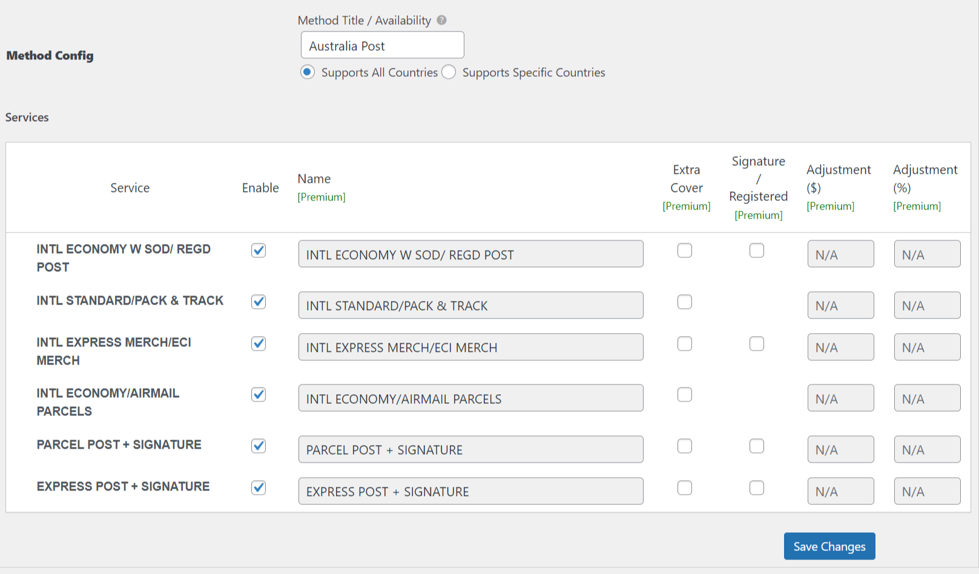This screenshot has width=979, height=574.
Task: Tick Extra Cover for INTL ECONOMY/AIRMAIL PARCELS
Action: click(685, 395)
